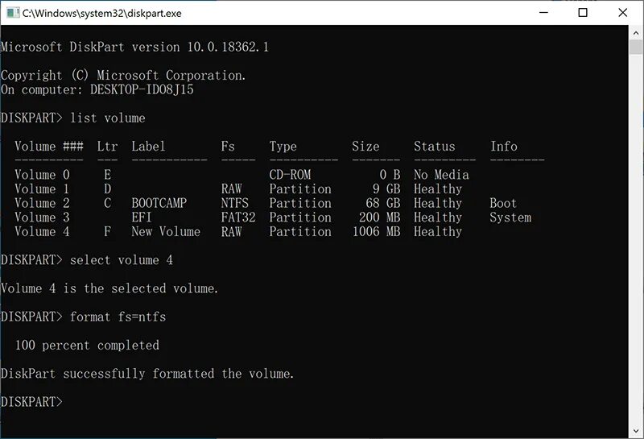644x439 pixels.
Task: Click the 'Copyright (C) Microsoft Corporation.' line
Action: [x=123, y=75]
